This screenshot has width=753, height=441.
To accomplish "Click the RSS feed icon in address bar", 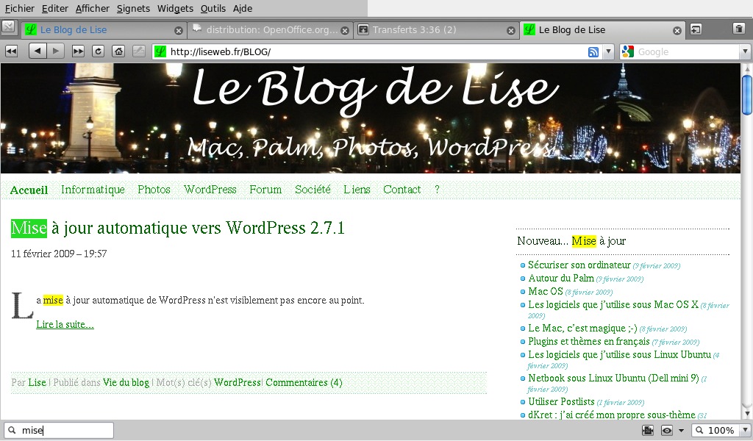I will [593, 51].
